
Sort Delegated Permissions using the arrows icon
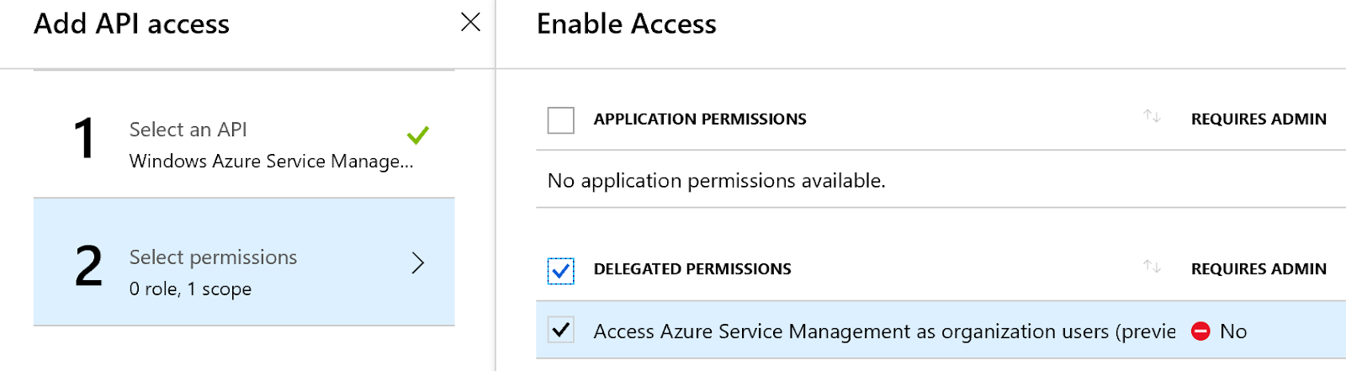pos(1152,267)
